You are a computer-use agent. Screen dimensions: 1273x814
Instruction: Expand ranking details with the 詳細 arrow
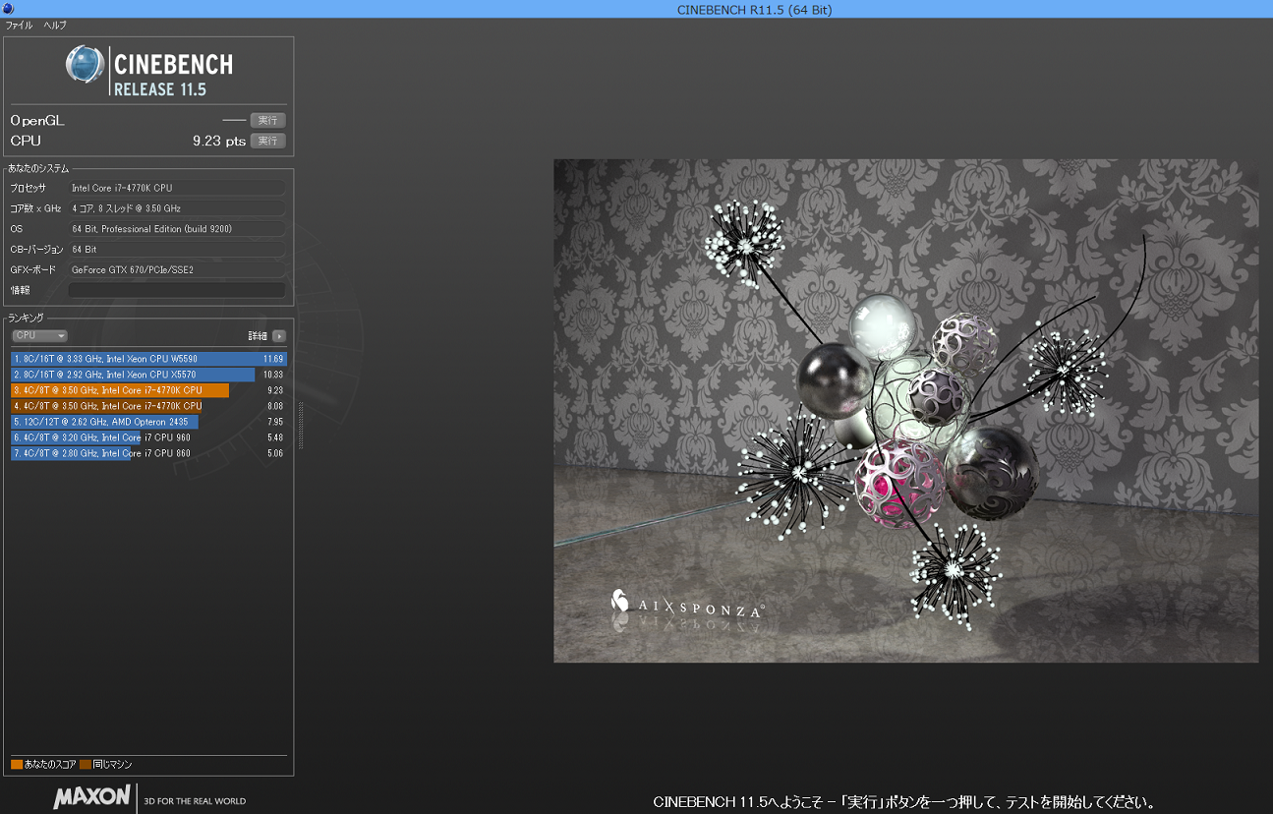[x=279, y=336]
